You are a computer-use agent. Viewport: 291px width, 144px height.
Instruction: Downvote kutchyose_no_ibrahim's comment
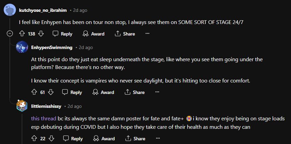pyautogui.click(x=41, y=34)
